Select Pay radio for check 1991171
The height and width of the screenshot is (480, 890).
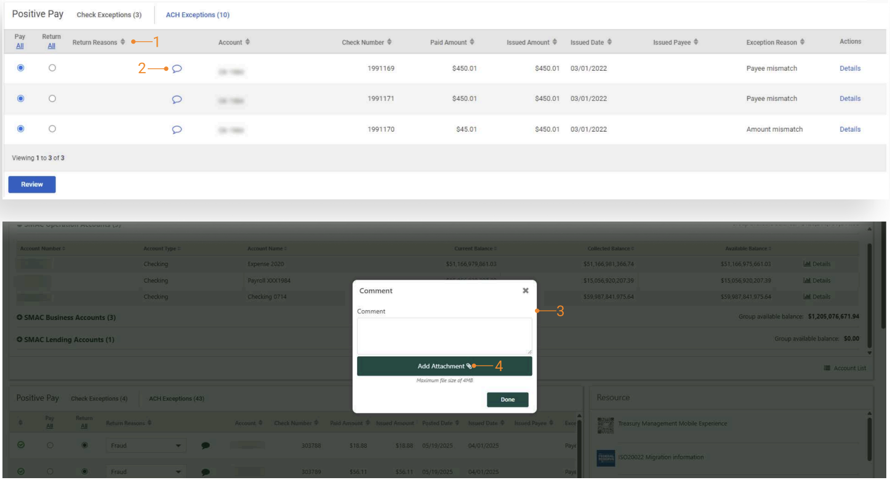(20, 98)
